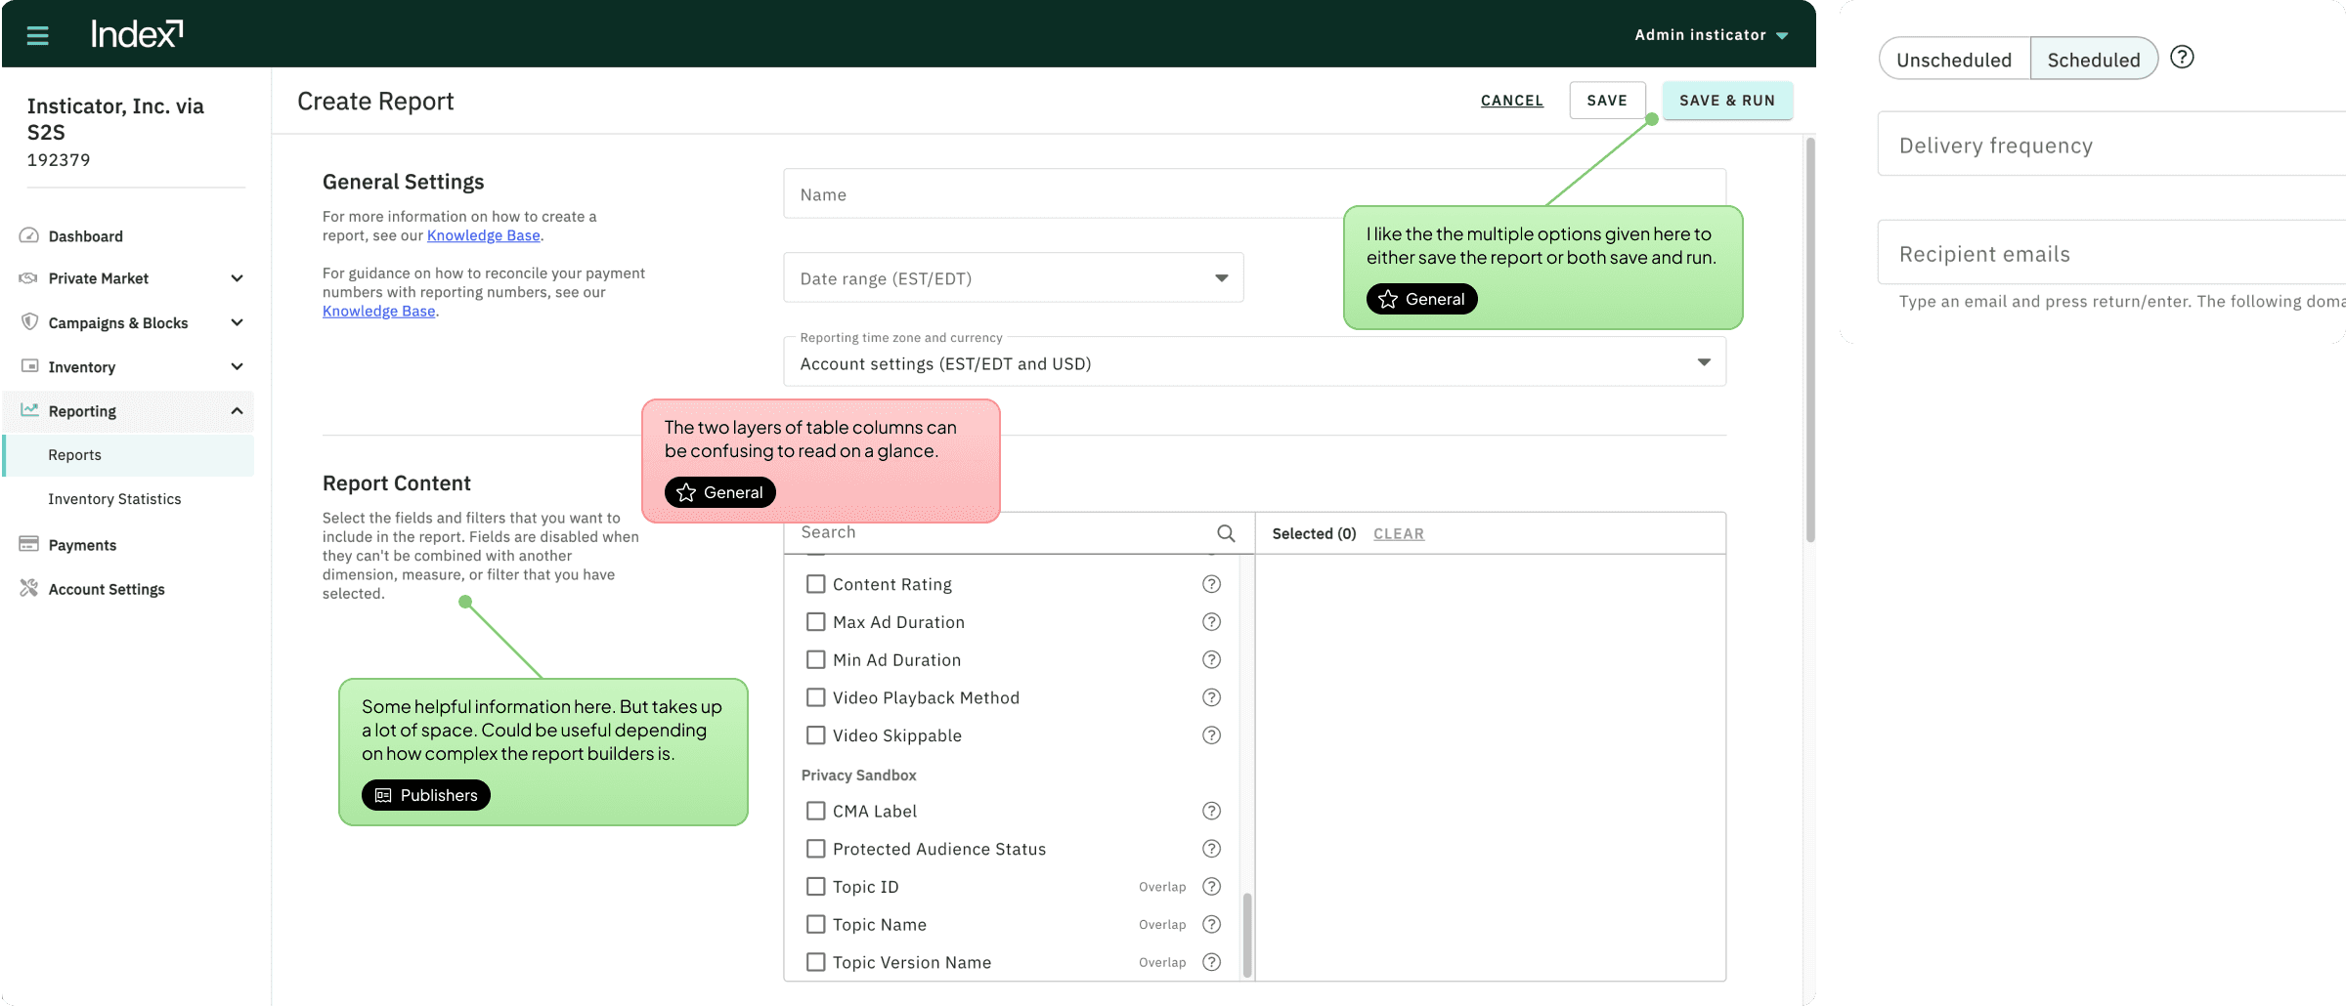The height and width of the screenshot is (1006, 2346).
Task: Click the field list scrollbar
Action: [x=1247, y=934]
